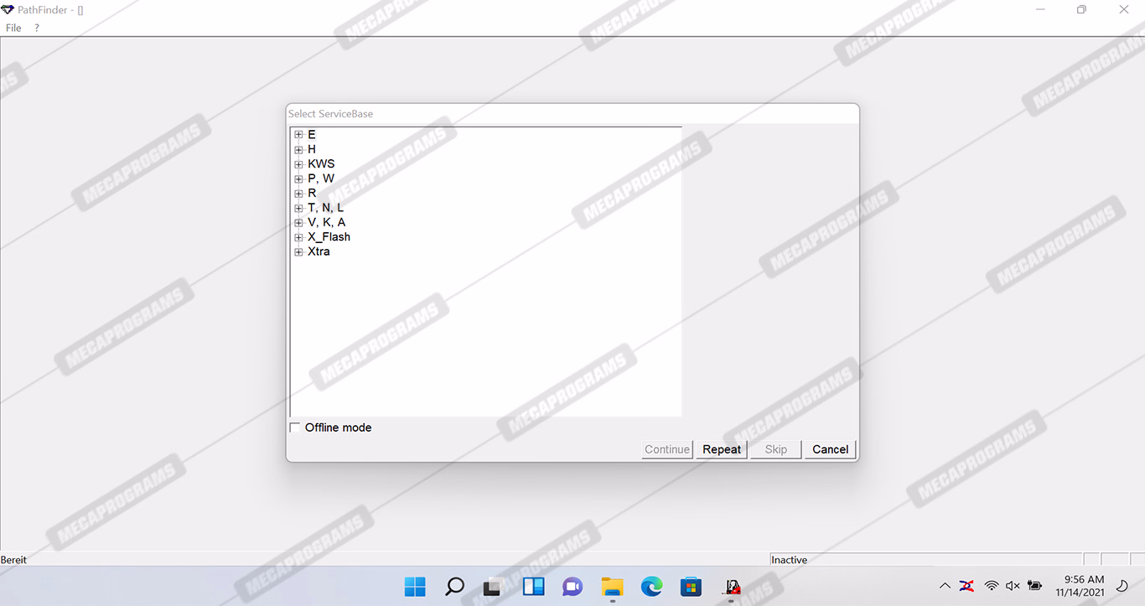
Task: Select the T, N, L tree item
Action: tap(325, 208)
